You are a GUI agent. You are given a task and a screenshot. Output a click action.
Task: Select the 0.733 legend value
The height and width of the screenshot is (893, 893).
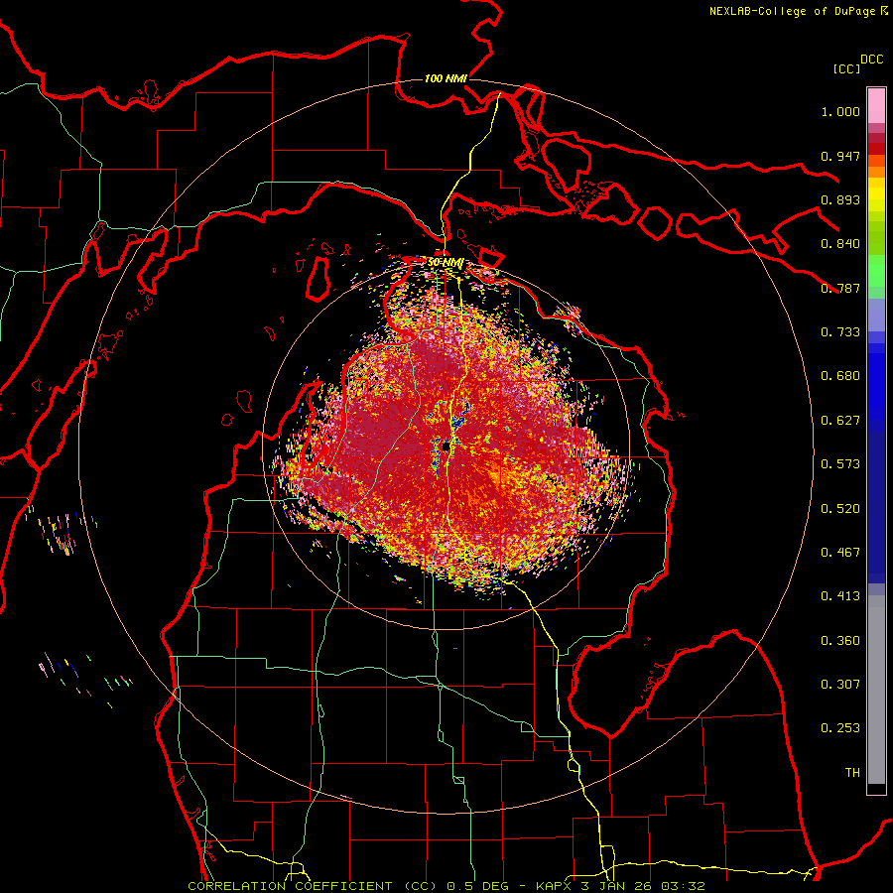point(840,332)
